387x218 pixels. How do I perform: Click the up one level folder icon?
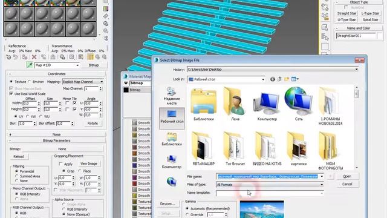pos(279,79)
